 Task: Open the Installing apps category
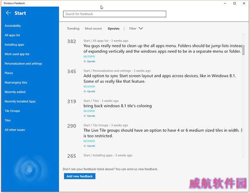point(14,45)
